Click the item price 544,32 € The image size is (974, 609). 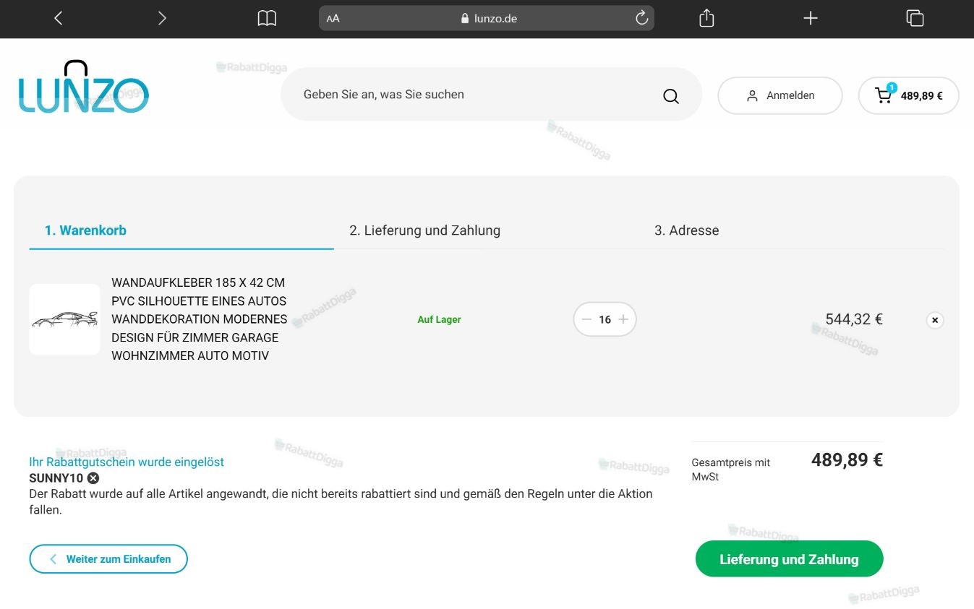click(x=854, y=319)
